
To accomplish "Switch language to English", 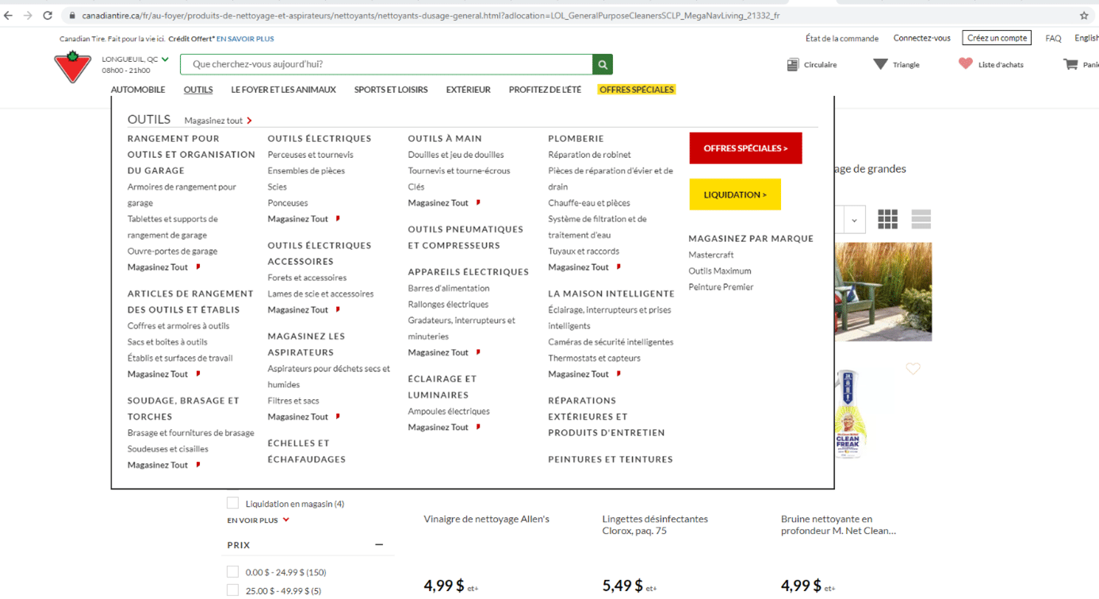I will 1086,38.
